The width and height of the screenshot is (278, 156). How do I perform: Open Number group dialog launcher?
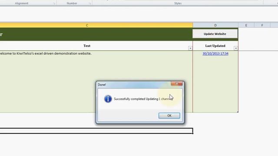(90, 3)
